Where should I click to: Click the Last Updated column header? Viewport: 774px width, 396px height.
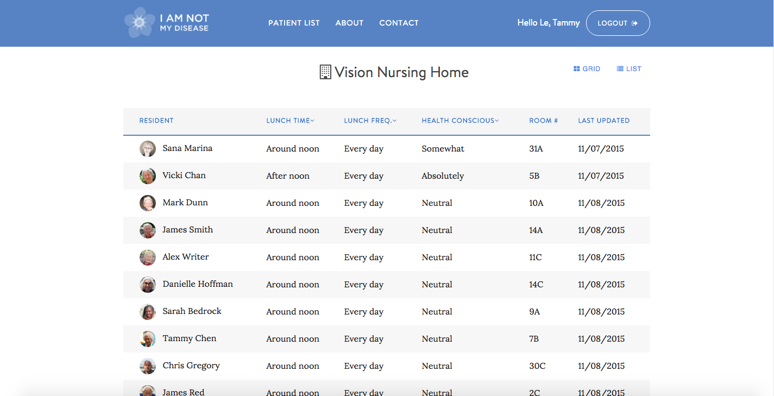click(x=604, y=121)
